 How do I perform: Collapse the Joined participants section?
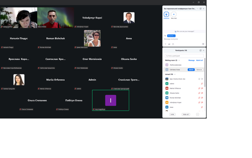coord(175,74)
